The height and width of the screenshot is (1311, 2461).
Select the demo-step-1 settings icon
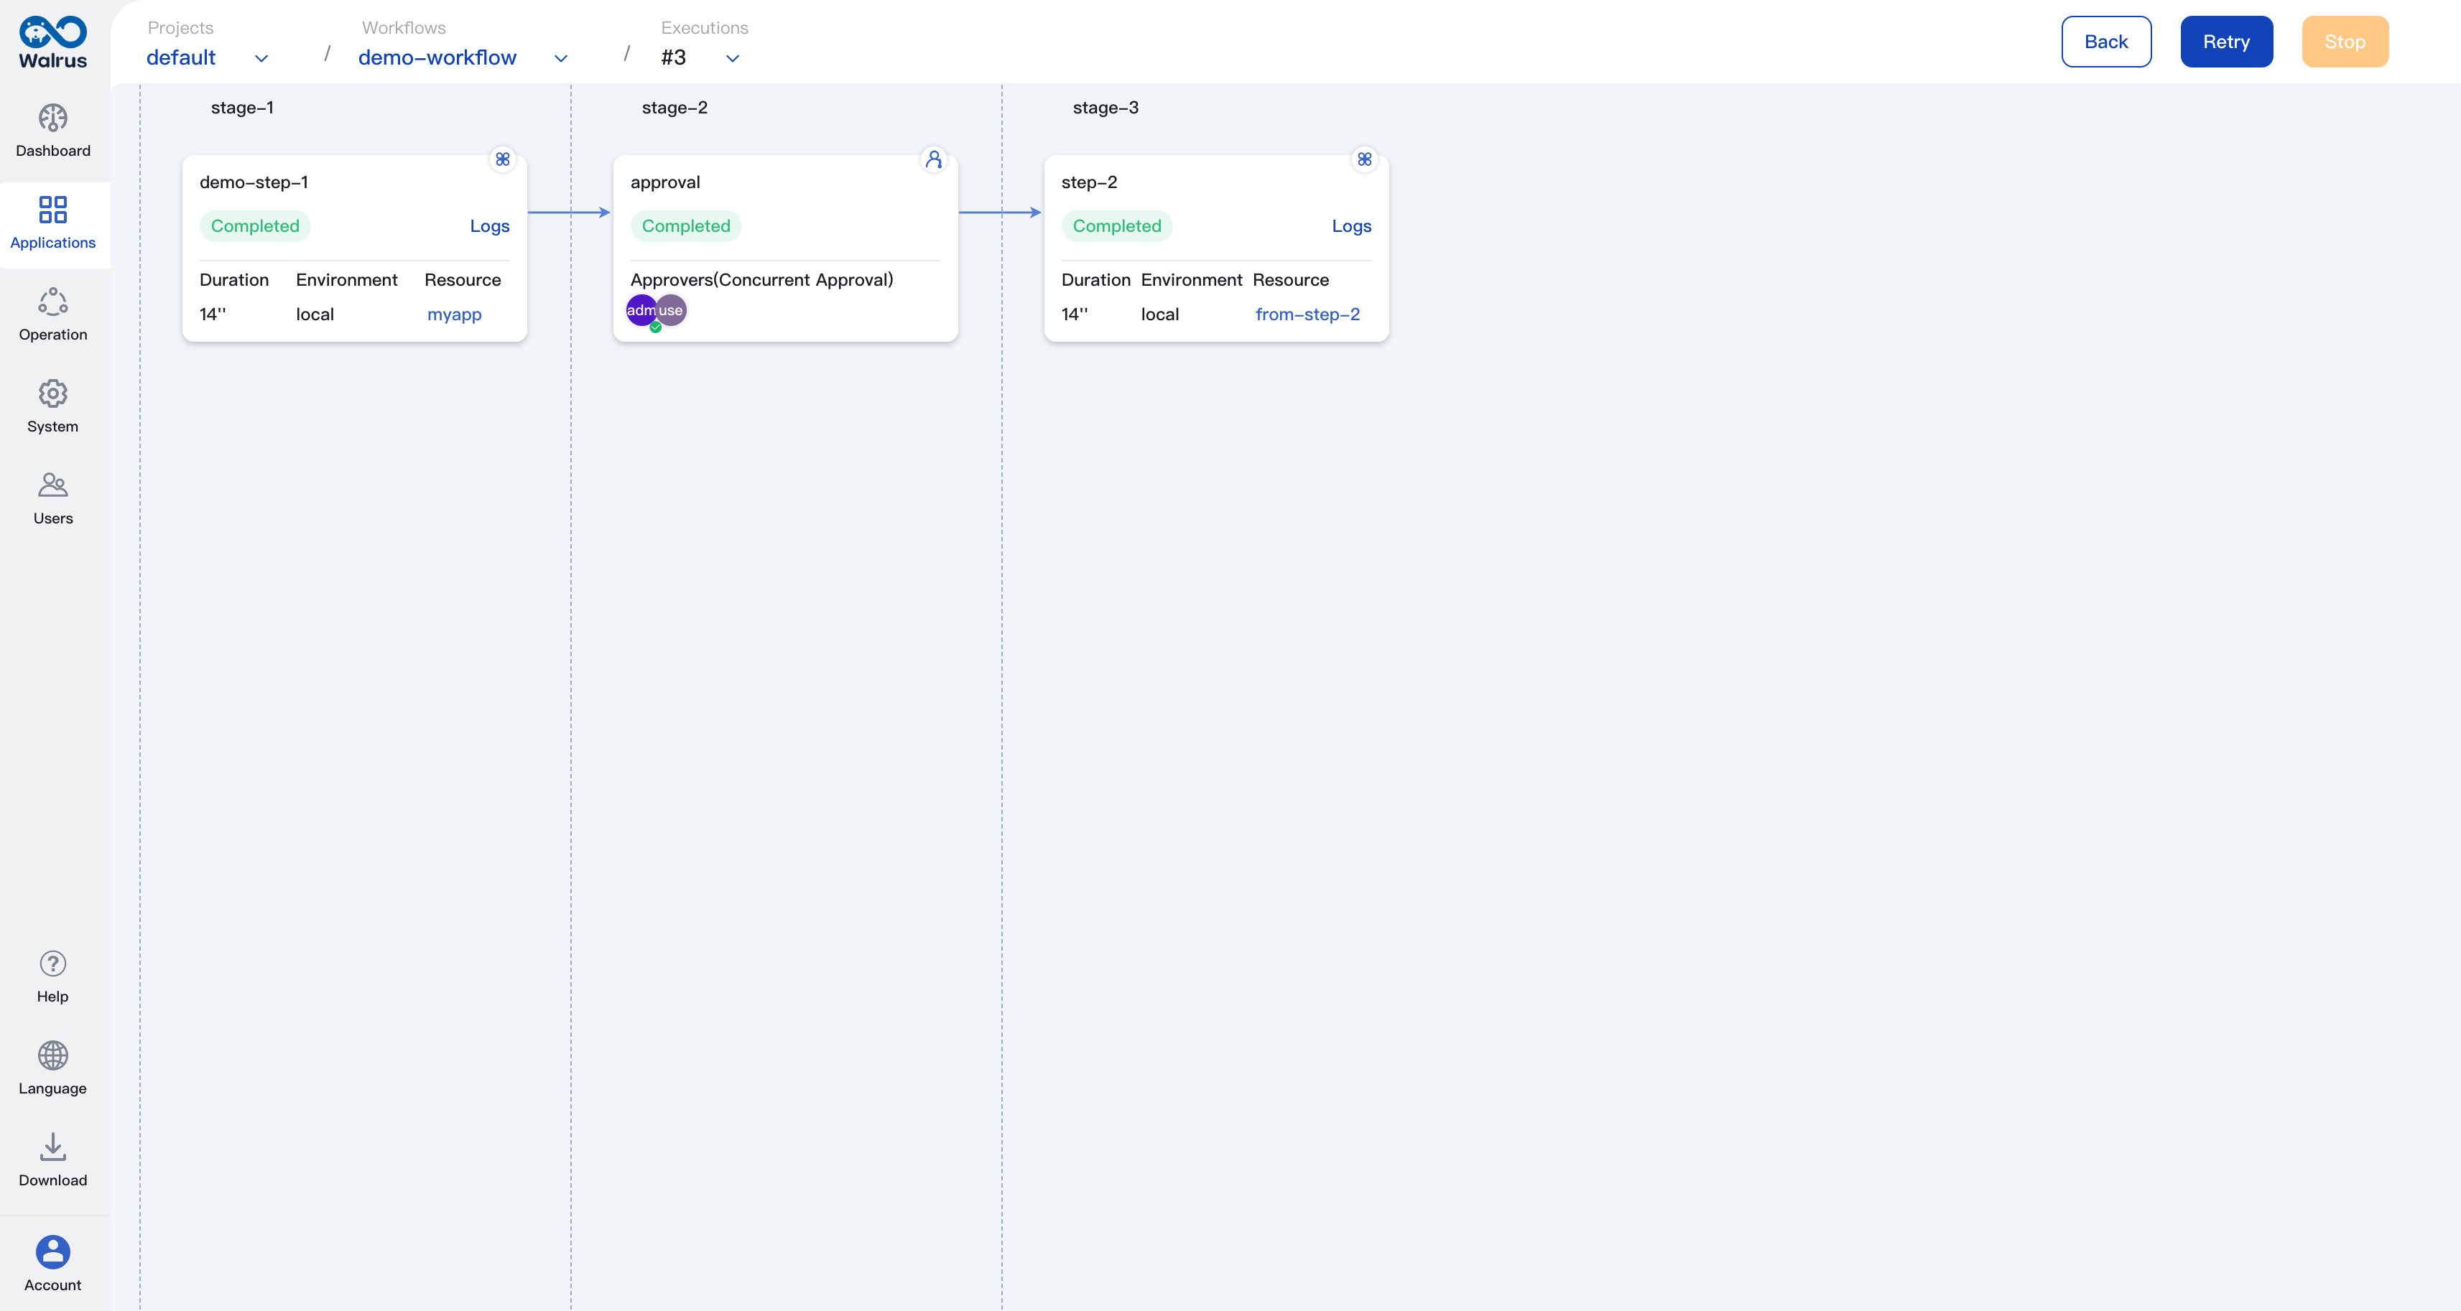[503, 159]
